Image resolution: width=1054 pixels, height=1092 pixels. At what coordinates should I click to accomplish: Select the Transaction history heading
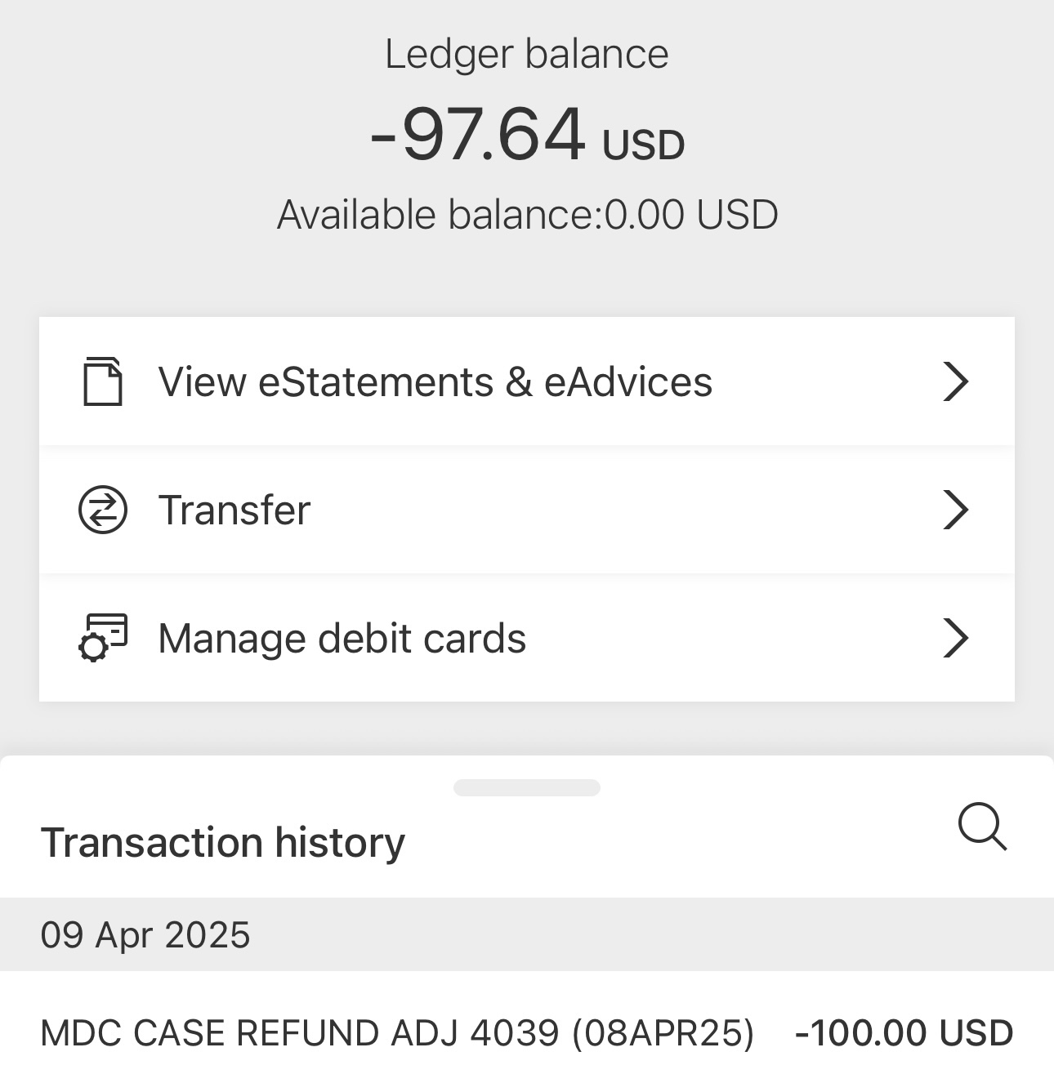[223, 843]
